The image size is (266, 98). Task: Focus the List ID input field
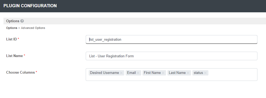(171, 40)
